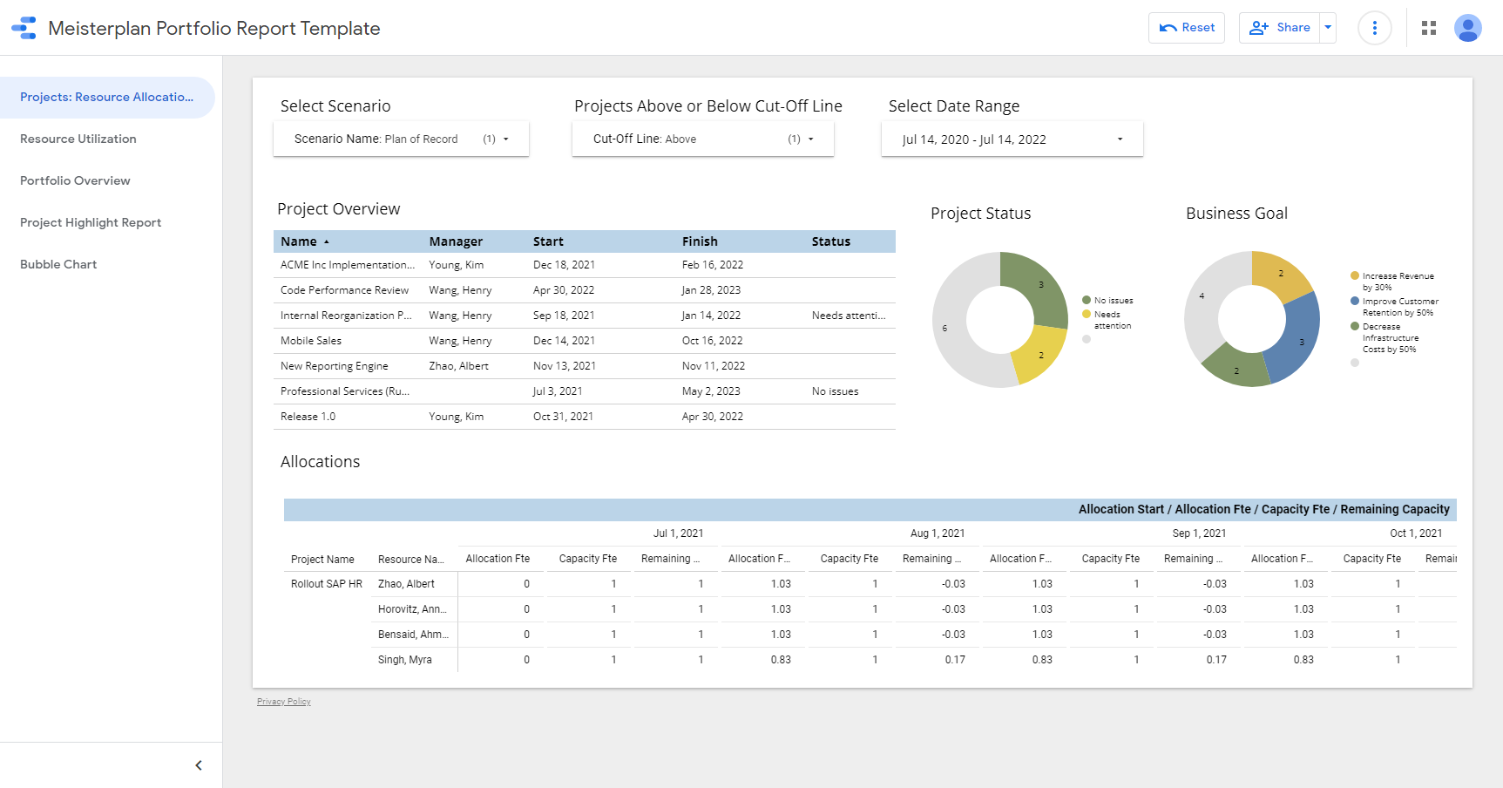Click the Reset button
This screenshot has width=1503, height=788.
(x=1186, y=28)
